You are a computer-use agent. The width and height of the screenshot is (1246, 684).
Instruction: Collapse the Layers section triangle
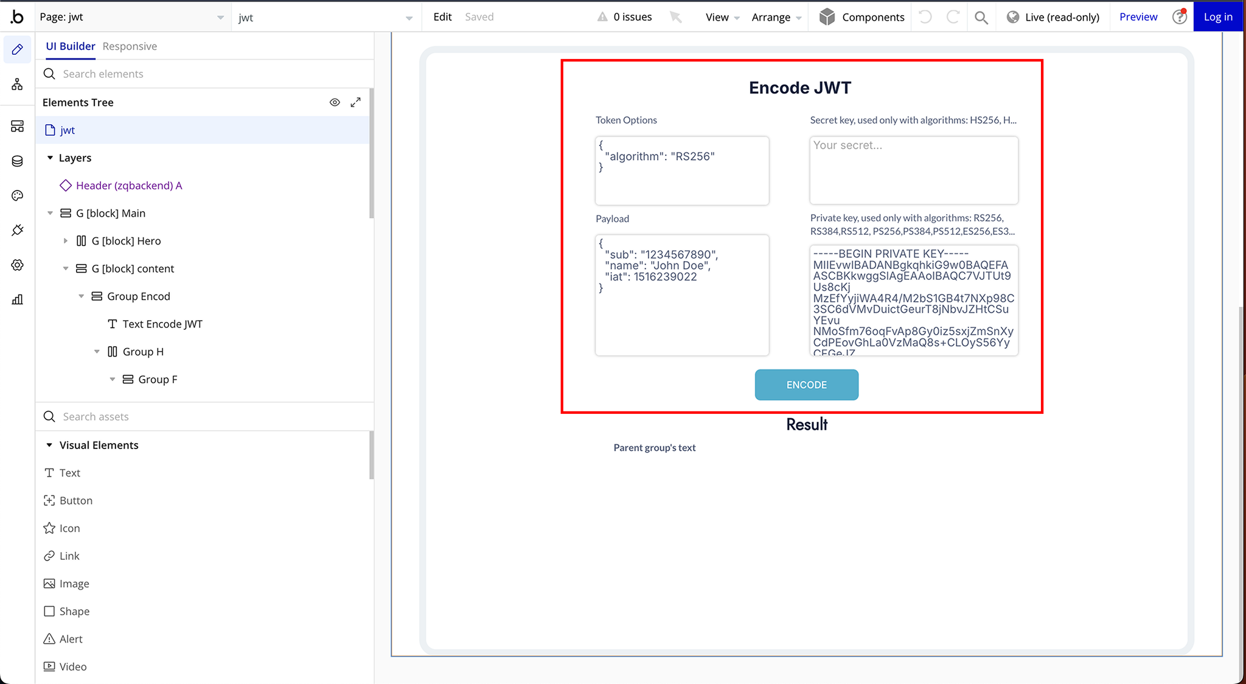pos(50,158)
